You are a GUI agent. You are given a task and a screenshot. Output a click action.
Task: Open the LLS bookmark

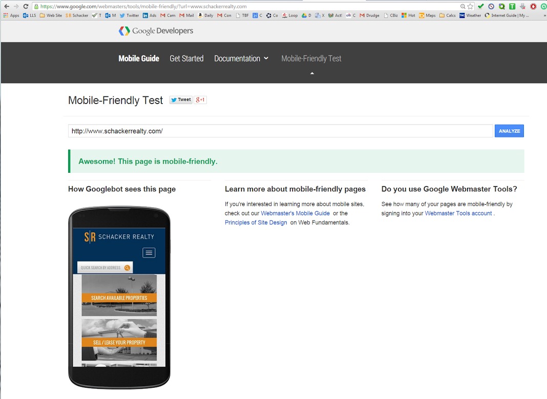coord(29,15)
